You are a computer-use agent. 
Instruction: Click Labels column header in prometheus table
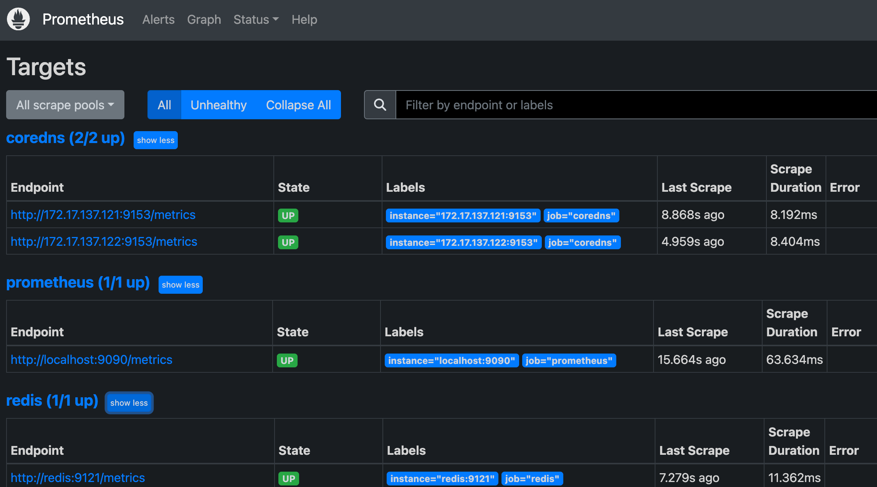[404, 332]
